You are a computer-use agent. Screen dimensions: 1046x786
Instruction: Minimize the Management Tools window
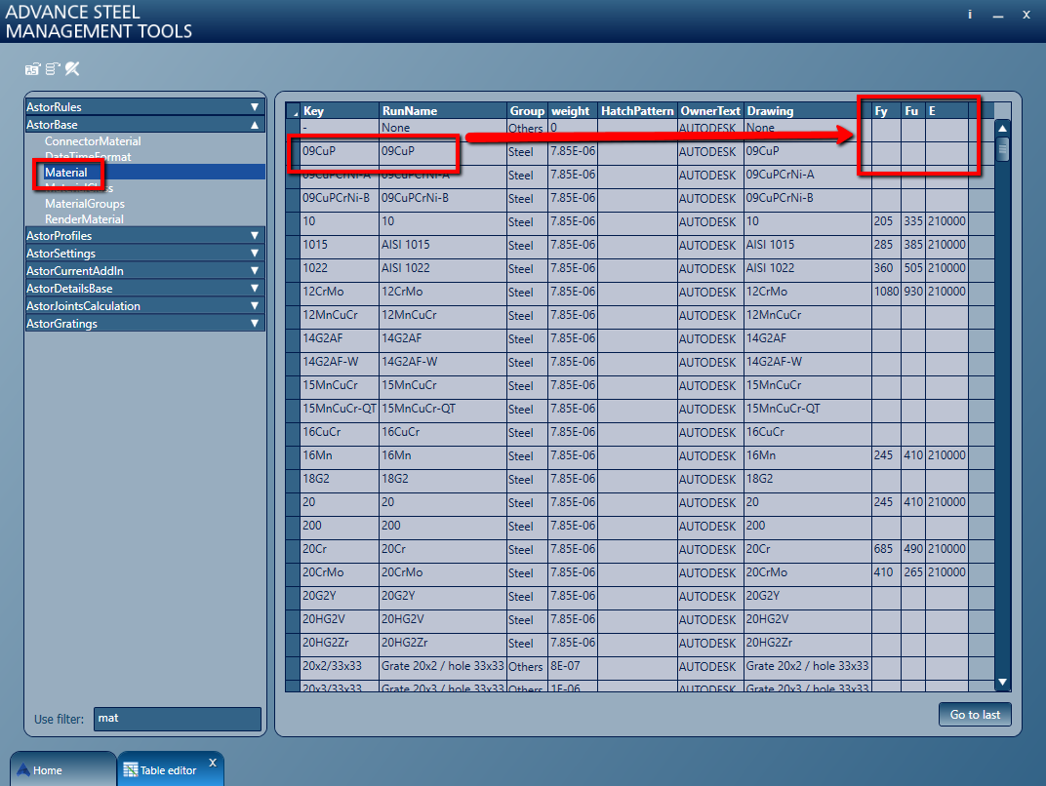(x=998, y=15)
